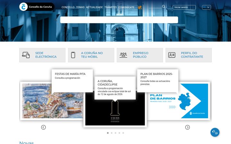Select the fifth carousel dot
Viewport: 231px width, 144px height.
click(123, 133)
